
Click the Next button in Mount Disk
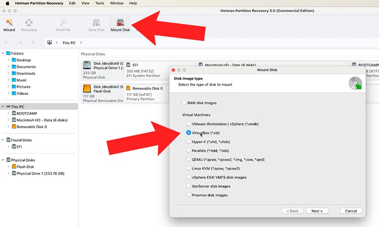click(x=317, y=211)
